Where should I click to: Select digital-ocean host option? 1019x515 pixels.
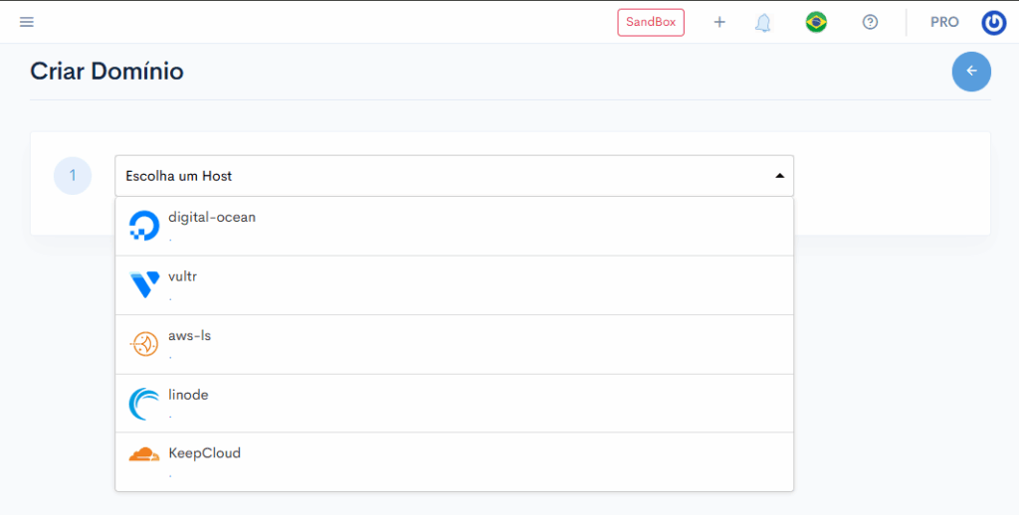click(454, 226)
